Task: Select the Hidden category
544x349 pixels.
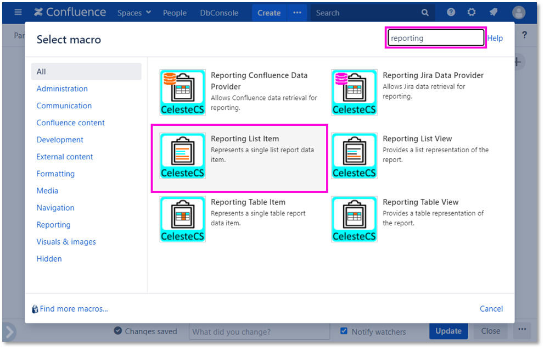Action: 49,259
